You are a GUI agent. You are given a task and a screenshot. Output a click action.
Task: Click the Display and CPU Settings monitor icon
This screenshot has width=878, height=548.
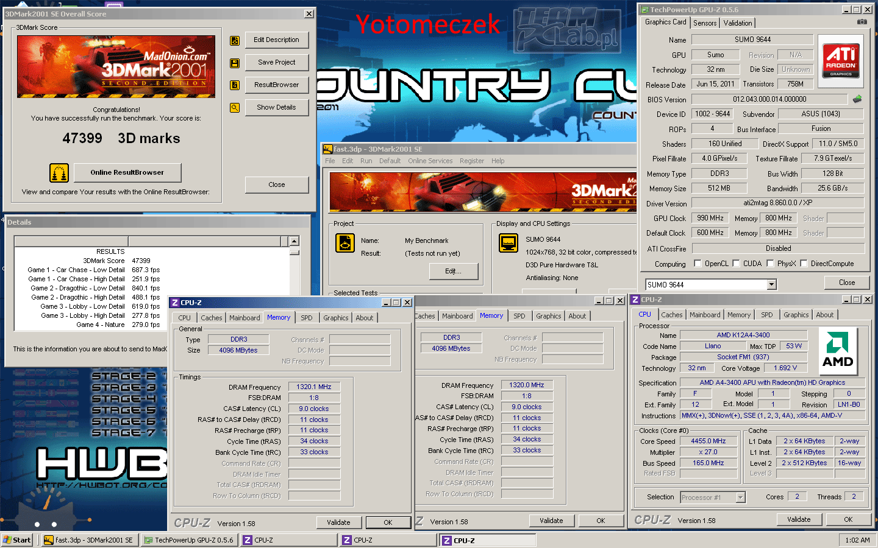click(508, 243)
